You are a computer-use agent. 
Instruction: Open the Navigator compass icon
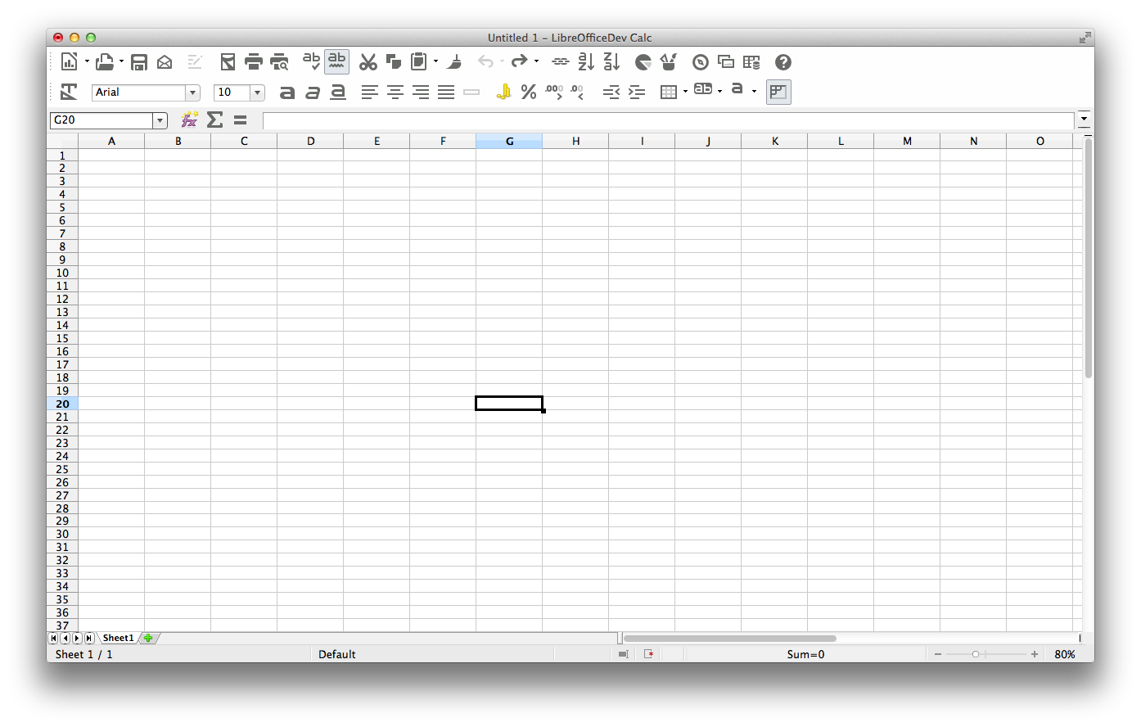tap(701, 62)
